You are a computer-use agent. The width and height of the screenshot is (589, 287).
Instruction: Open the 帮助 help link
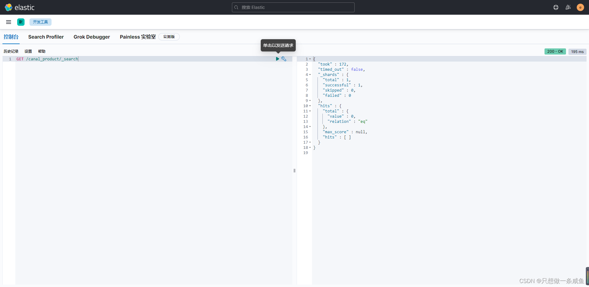click(x=42, y=51)
